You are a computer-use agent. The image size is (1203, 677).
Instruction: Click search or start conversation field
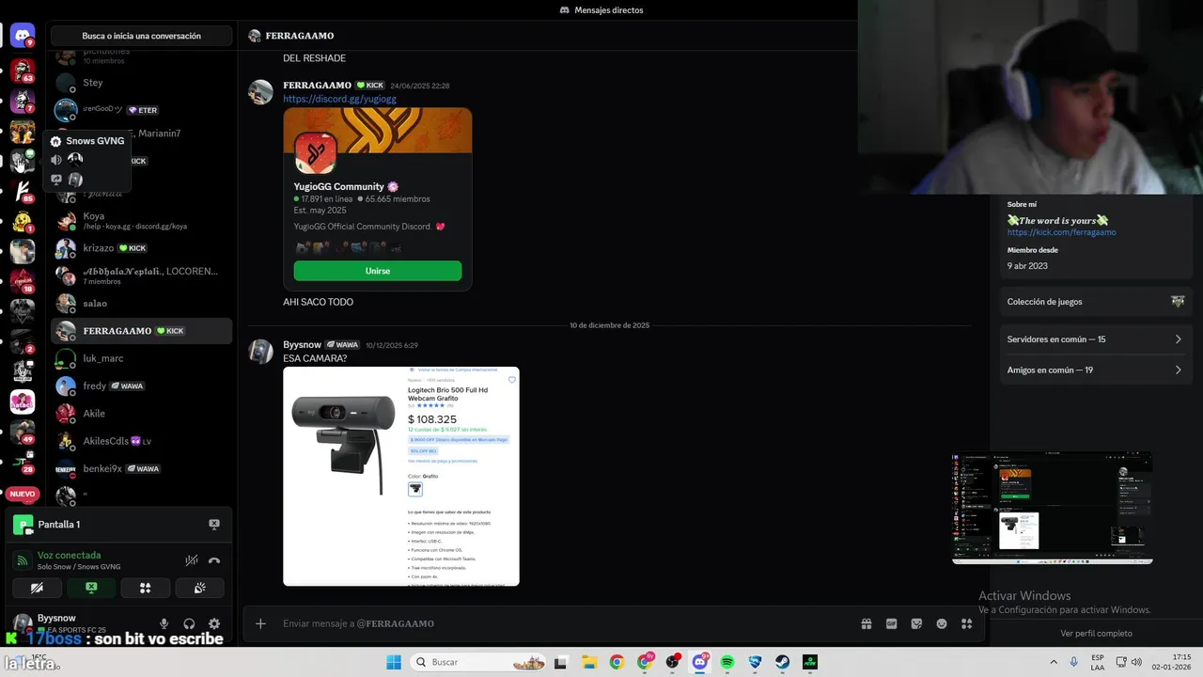pyautogui.click(x=141, y=36)
